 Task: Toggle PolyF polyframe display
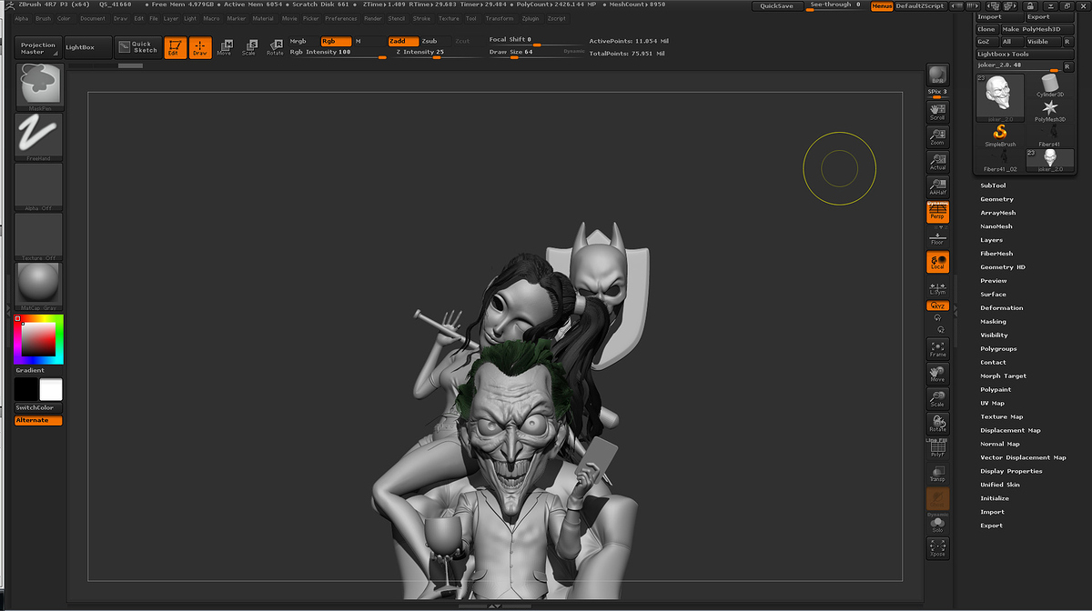tap(937, 448)
